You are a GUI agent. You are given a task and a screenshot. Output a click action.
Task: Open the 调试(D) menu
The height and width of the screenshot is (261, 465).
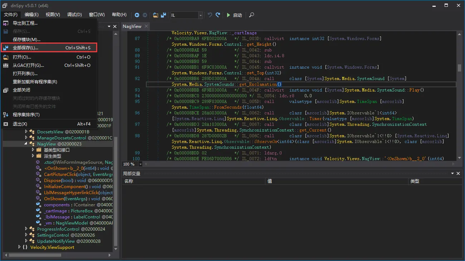click(74, 15)
